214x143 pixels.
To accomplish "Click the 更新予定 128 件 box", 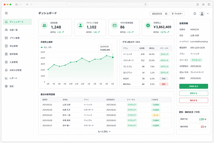I will (x=193, y=119).
